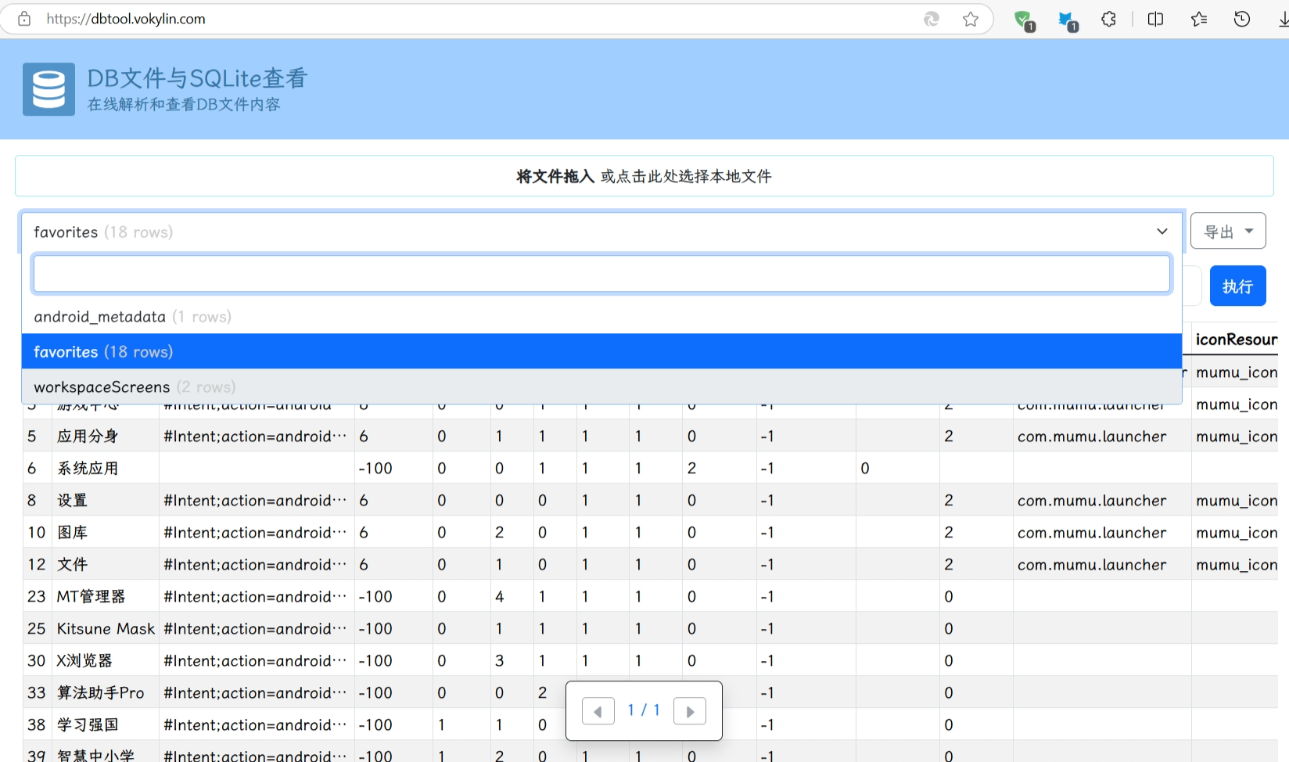Bookmark page via star icon

971,19
